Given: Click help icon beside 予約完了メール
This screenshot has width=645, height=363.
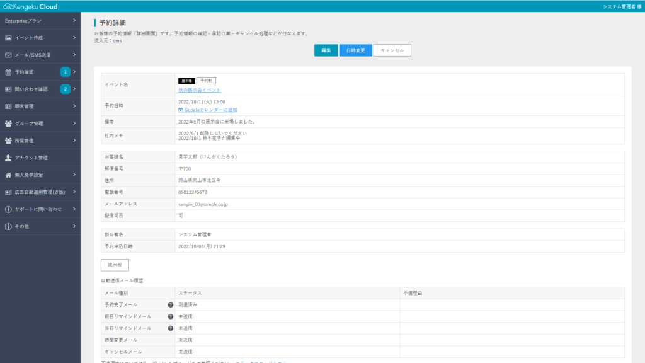Looking at the screenshot, I should coord(170,305).
